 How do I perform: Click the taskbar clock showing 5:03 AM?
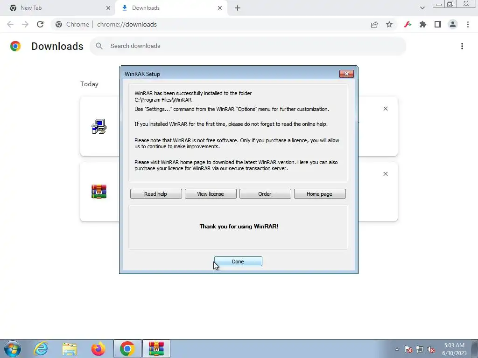[x=454, y=349]
